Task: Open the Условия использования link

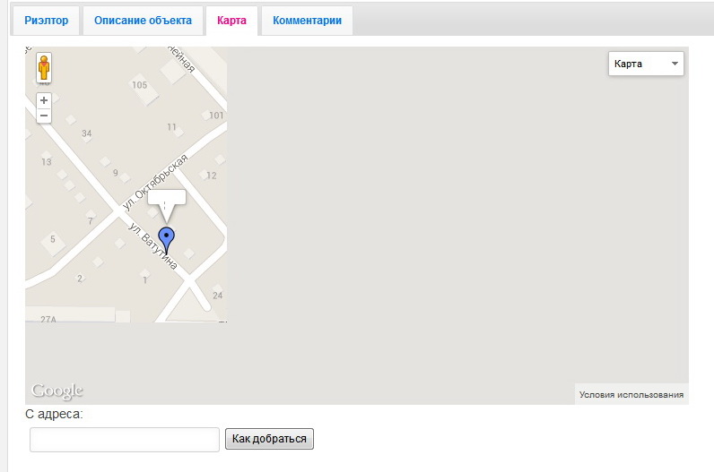Action: [631, 394]
